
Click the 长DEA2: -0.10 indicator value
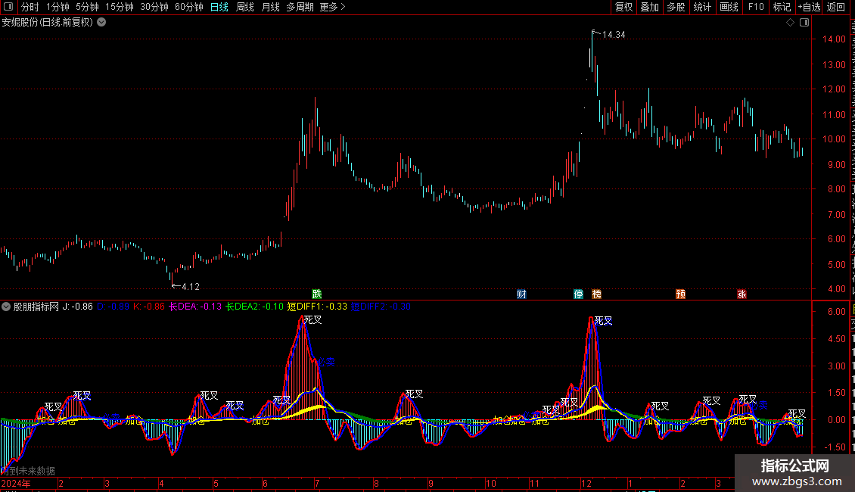[255, 307]
